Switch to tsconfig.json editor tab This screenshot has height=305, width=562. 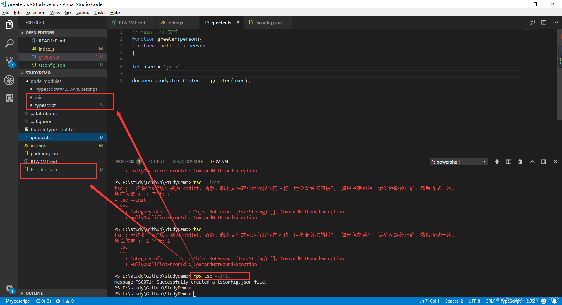[268, 23]
